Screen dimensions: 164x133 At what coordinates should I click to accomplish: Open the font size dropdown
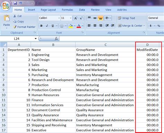click(x=71, y=18)
